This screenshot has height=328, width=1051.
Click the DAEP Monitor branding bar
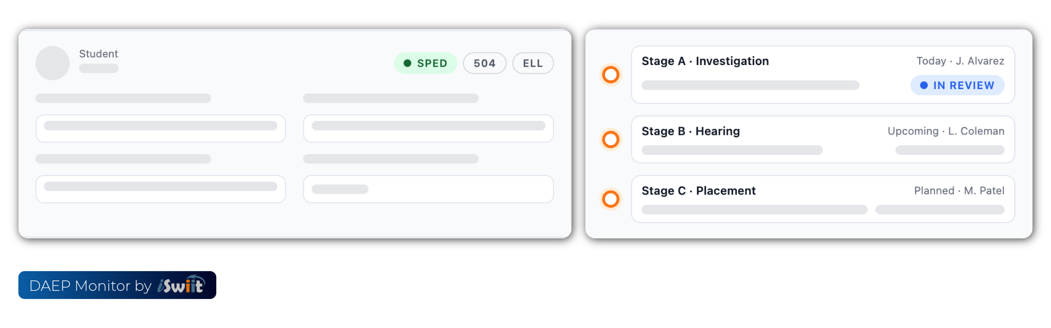pyautogui.click(x=117, y=285)
